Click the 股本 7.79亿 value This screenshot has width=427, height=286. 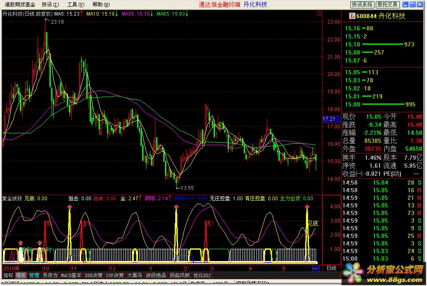(x=413, y=158)
